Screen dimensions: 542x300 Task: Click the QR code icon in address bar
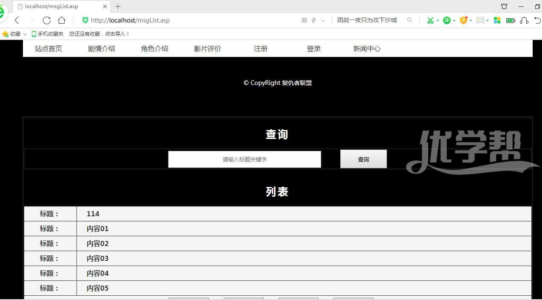click(304, 20)
